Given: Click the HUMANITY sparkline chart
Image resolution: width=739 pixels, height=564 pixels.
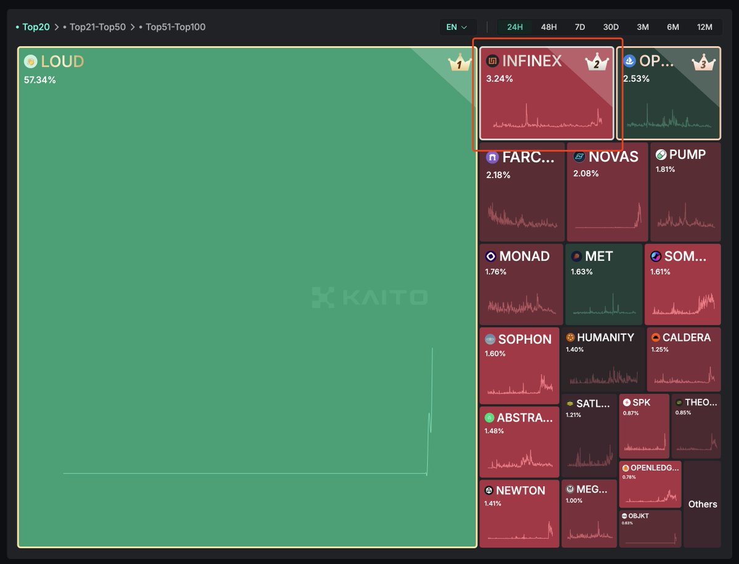Looking at the screenshot, I should pyautogui.click(x=602, y=376).
